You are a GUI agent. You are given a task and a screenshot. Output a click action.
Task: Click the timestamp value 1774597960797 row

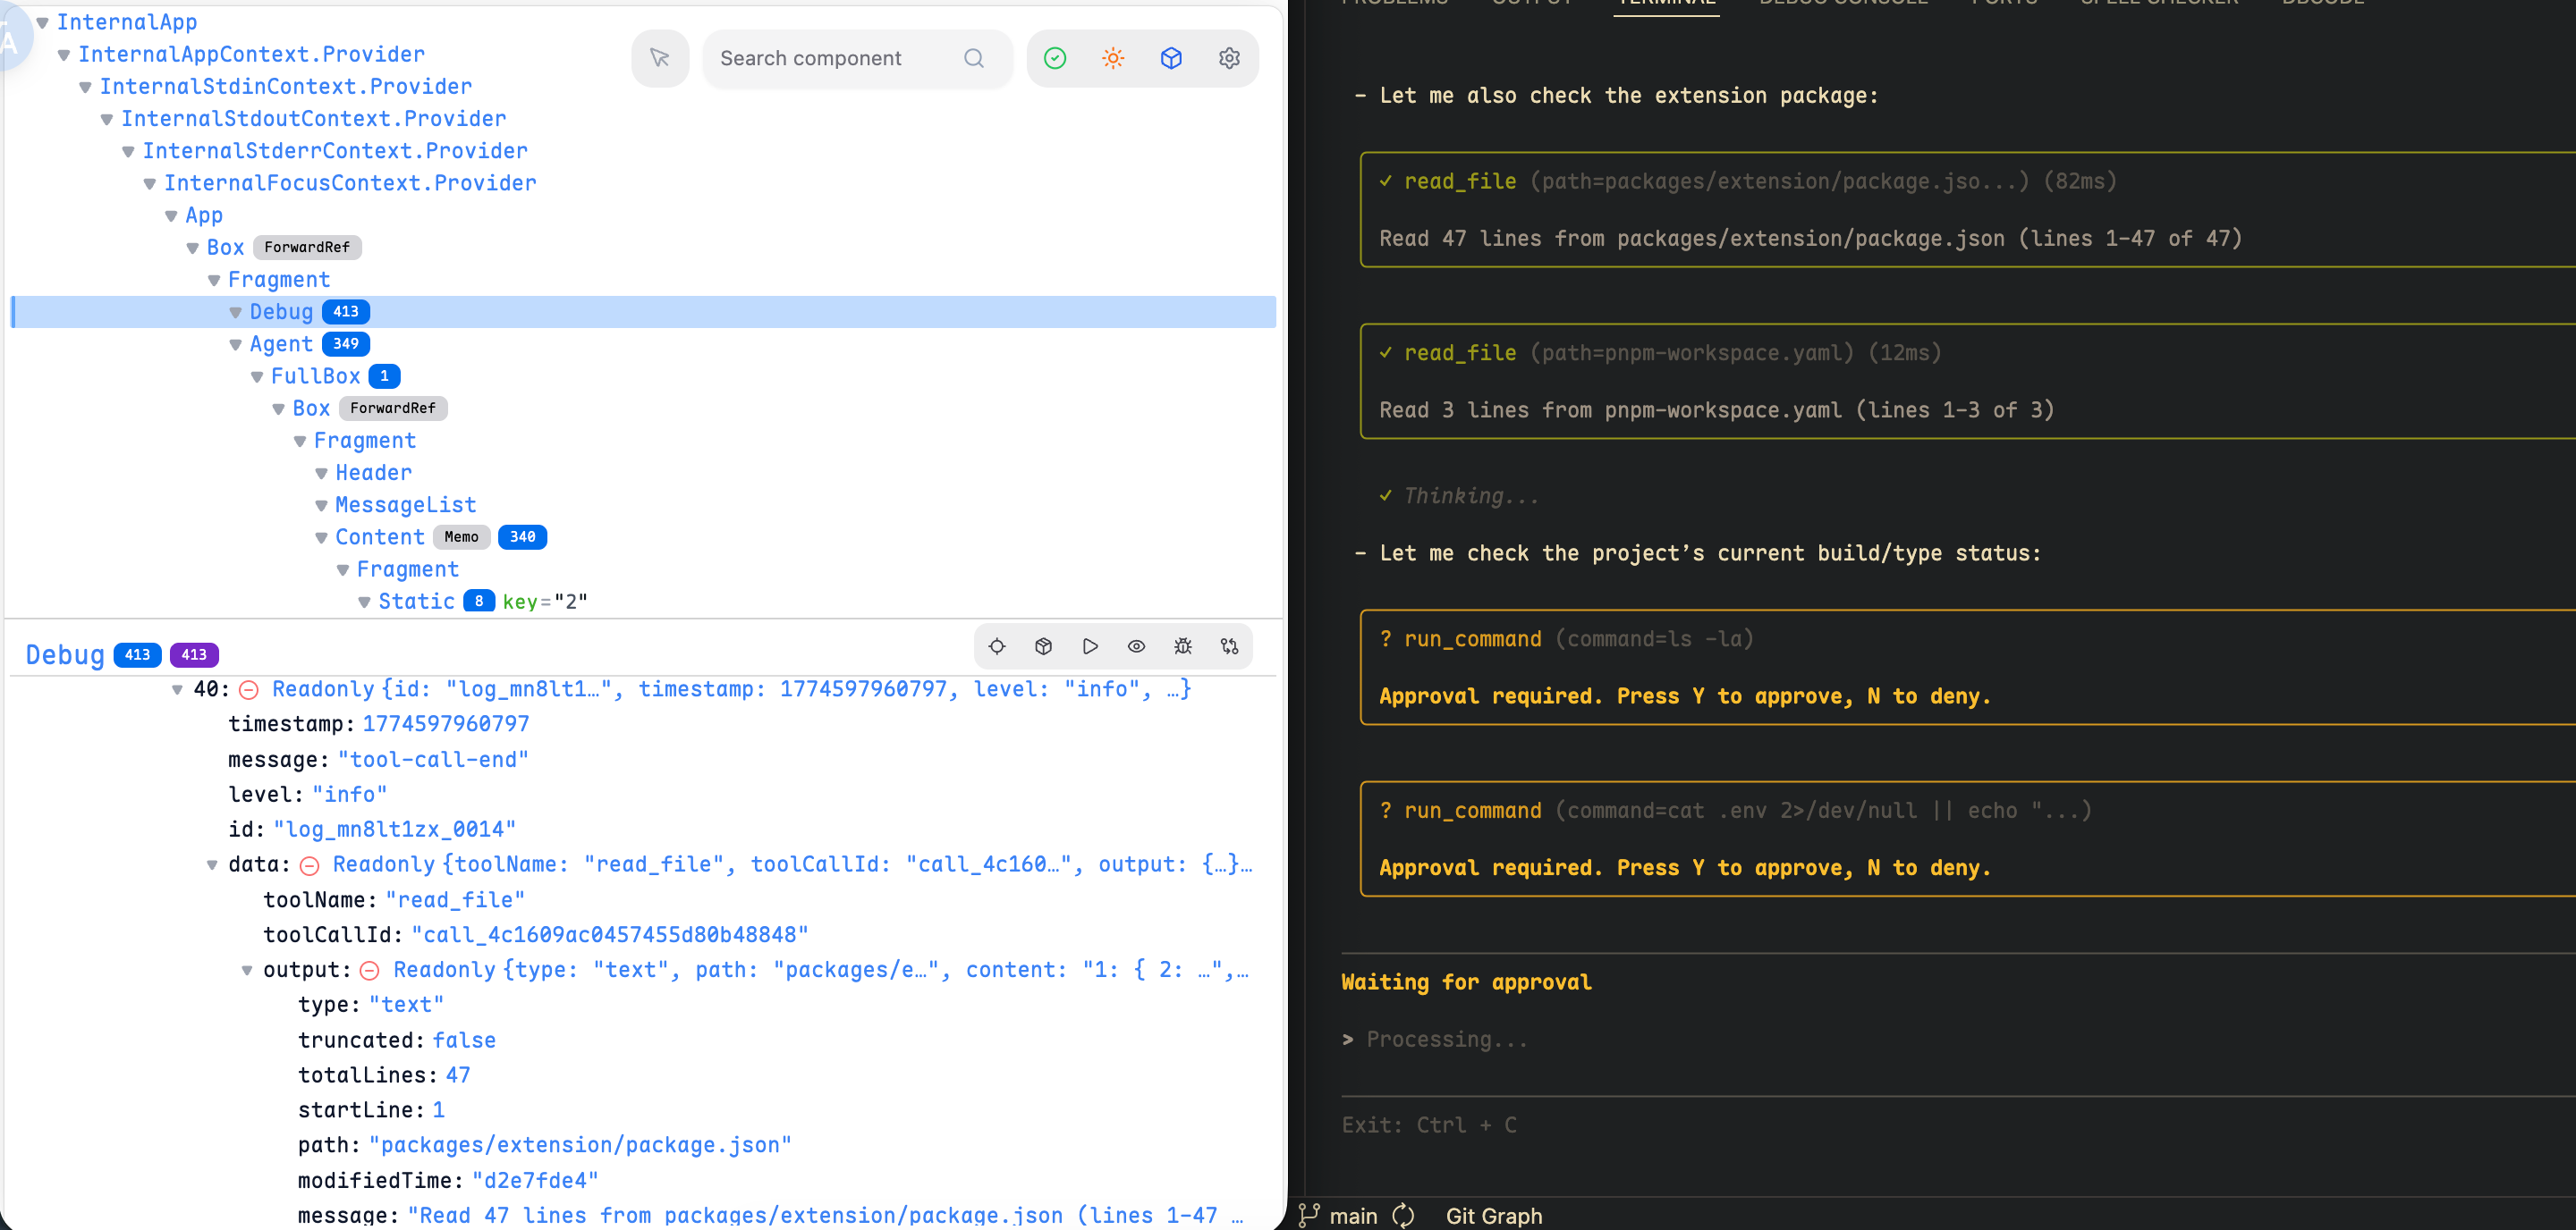pos(446,724)
